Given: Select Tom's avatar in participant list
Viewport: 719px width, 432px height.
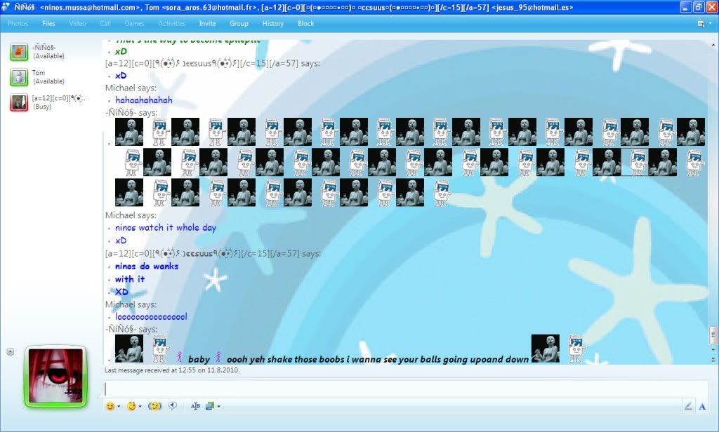Looking at the screenshot, I should click(19, 77).
